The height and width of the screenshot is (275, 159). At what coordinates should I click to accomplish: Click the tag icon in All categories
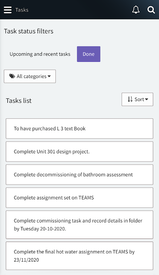[12, 76]
